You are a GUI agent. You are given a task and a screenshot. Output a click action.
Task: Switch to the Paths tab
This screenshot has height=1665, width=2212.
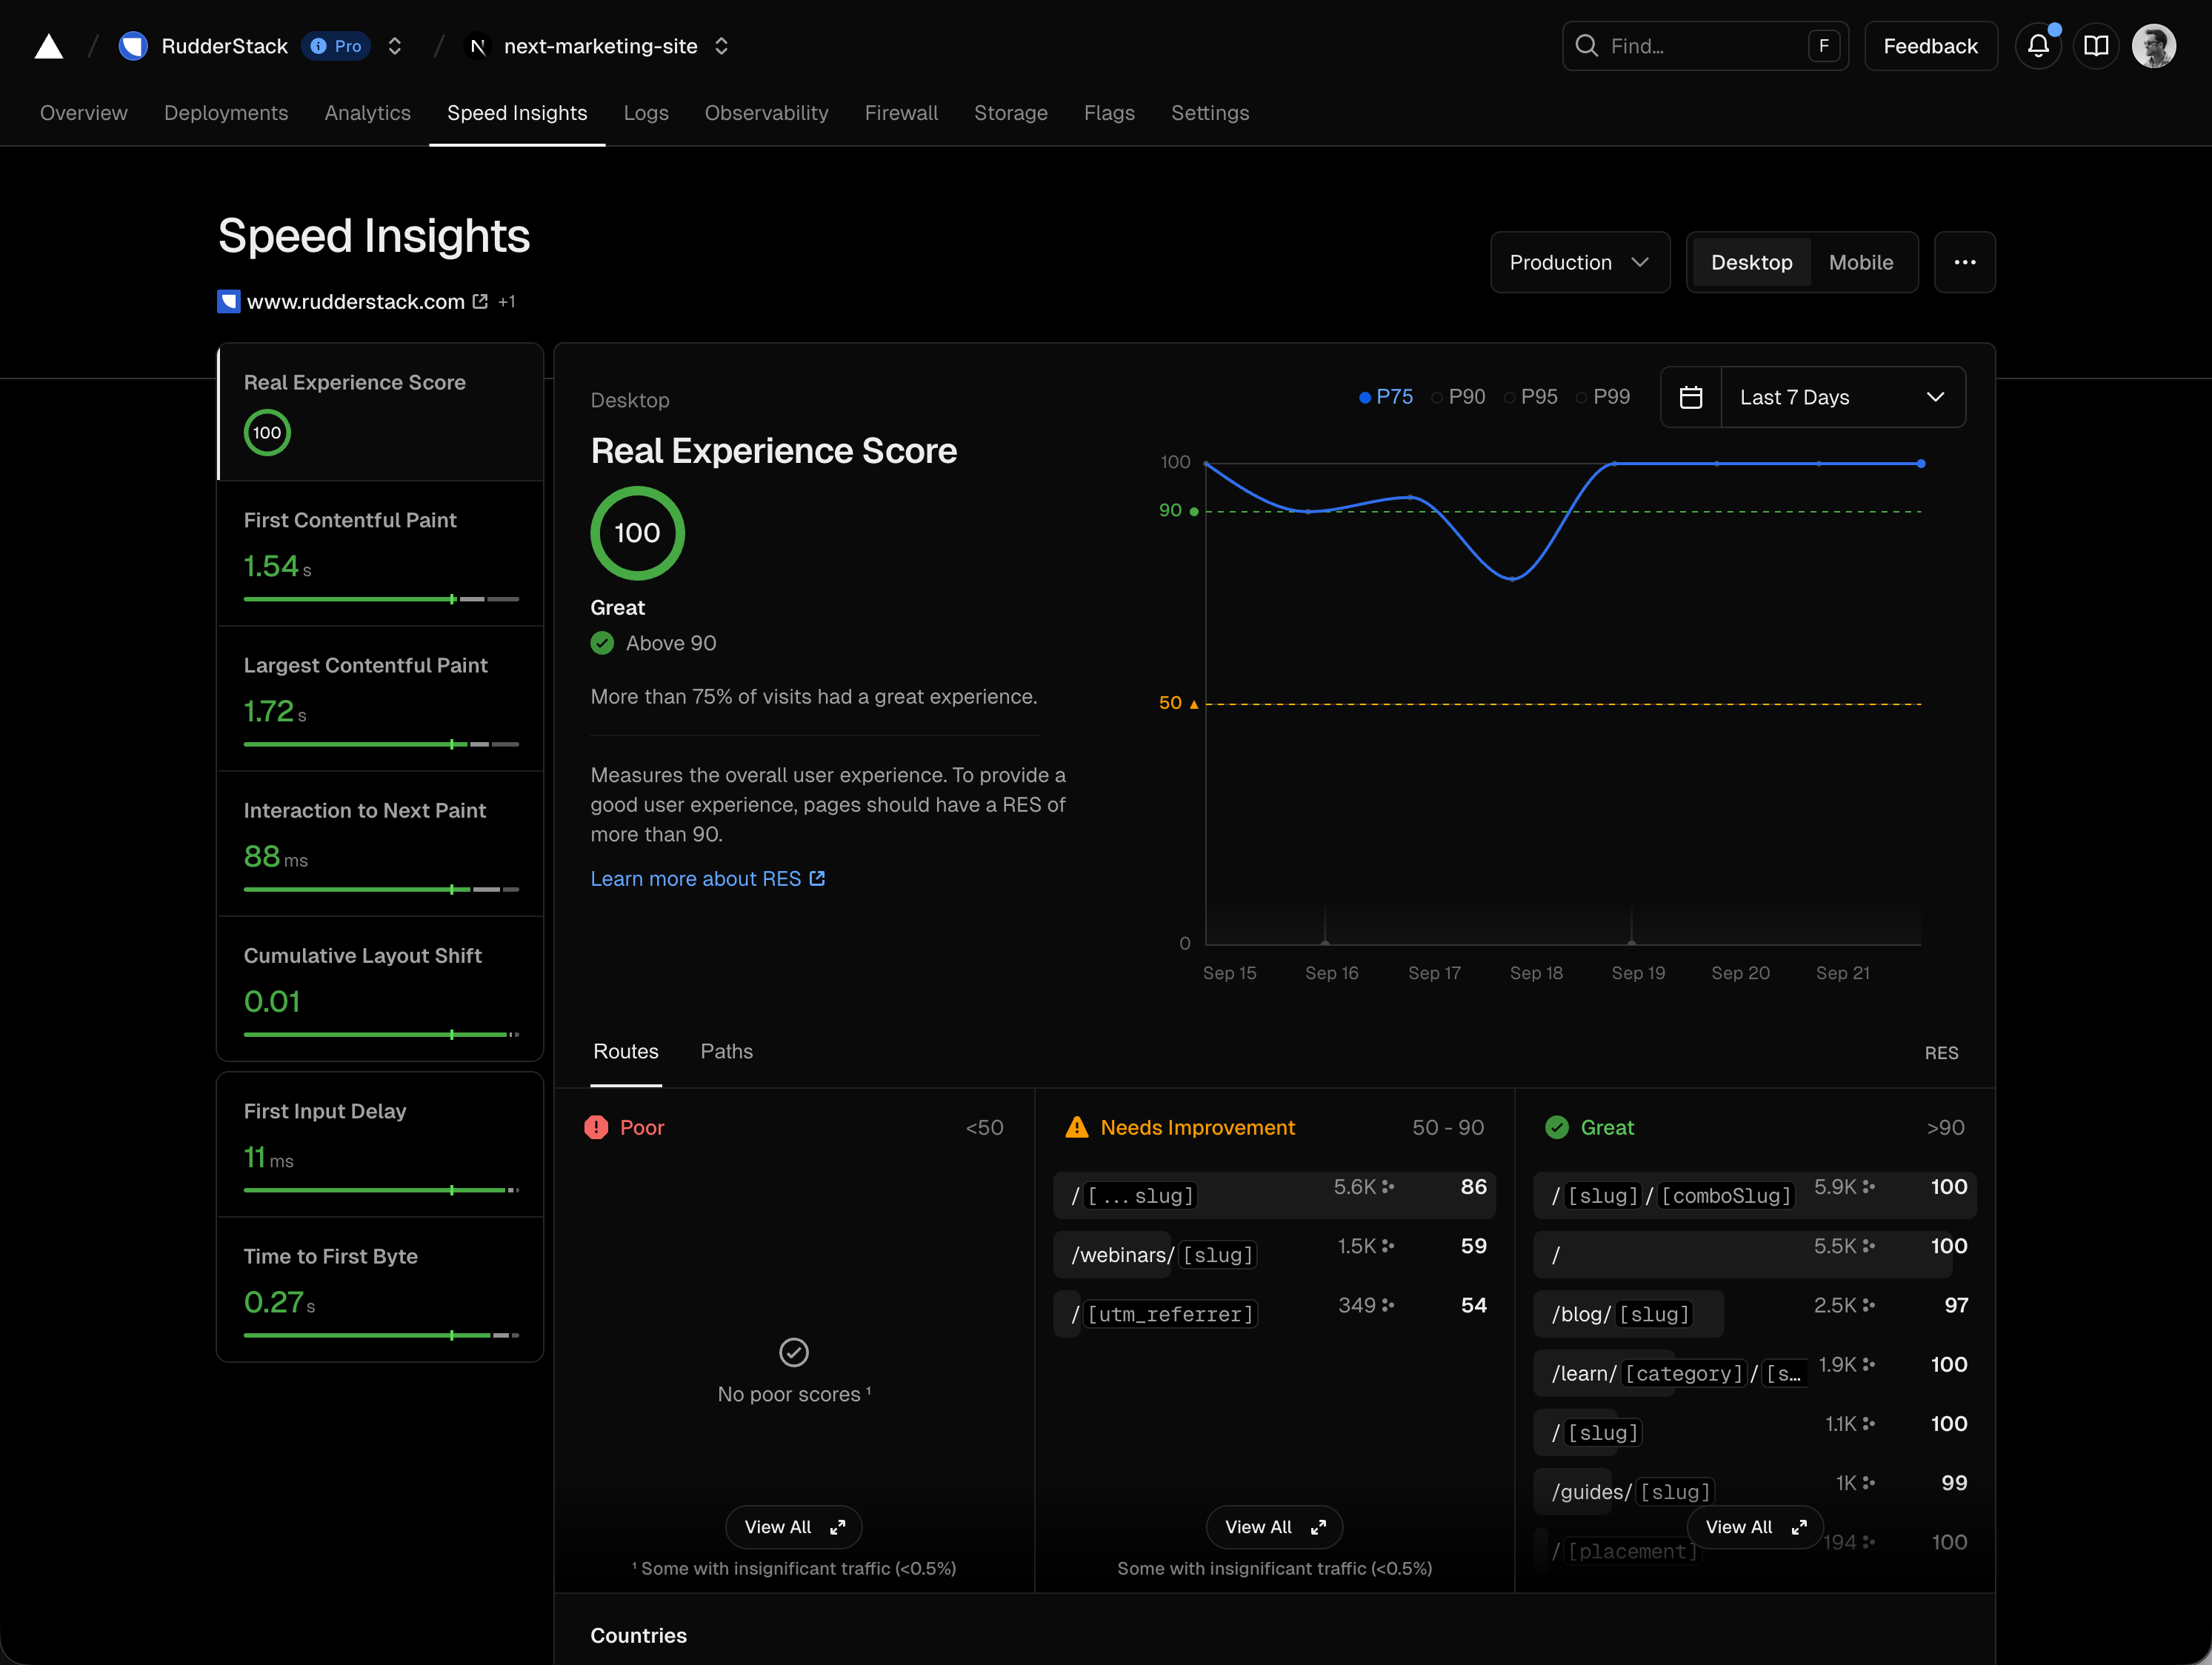(726, 1051)
